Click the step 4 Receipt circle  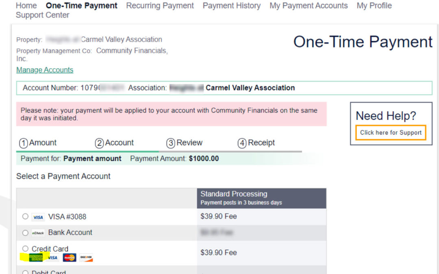[242, 143]
